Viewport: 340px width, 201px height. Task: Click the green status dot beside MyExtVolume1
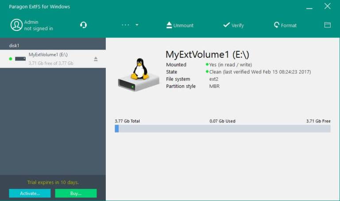click(11, 59)
